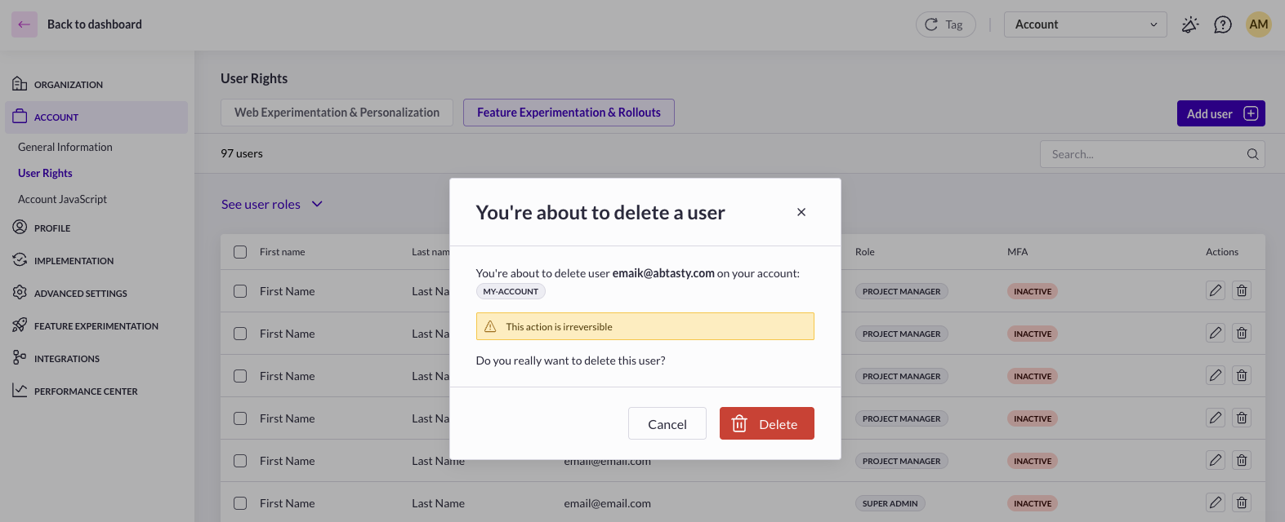Open the Organization sidebar section
Viewport: 1285px width, 522px height.
(69, 84)
